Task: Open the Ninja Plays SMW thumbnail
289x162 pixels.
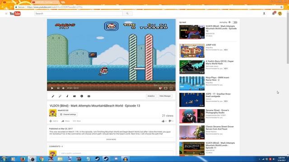Action: [x=192, y=83]
